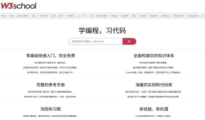The height and width of the screenshot is (120, 205).
Task: Select the C tutorial item
Action: pyautogui.click(x=78, y=16)
